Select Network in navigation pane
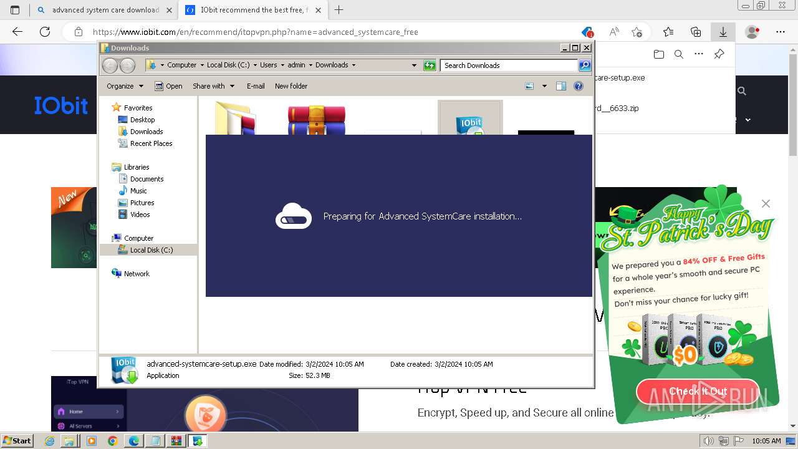This screenshot has height=449, width=798. tap(132, 274)
